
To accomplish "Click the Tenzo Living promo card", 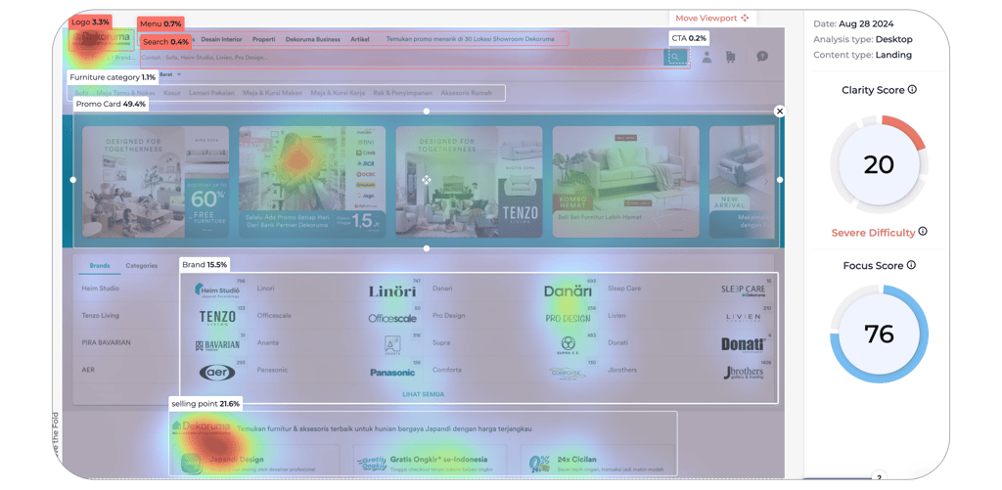I will coord(469,182).
